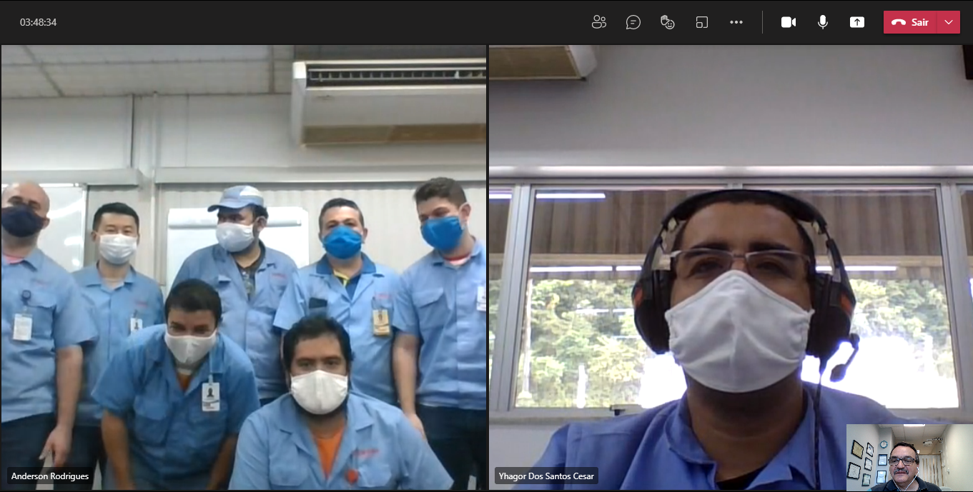Viewport: 973px width, 492px height.
Task: Click the Yhagor Dos Santos Cesar name label
Action: [x=546, y=476]
